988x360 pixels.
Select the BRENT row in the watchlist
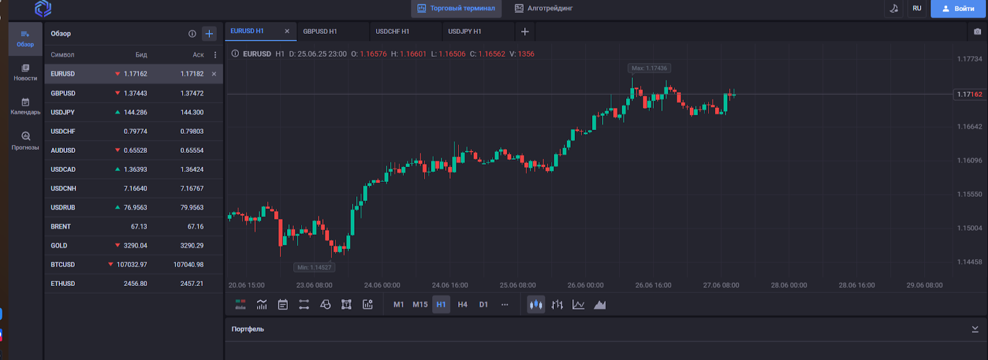[133, 227]
